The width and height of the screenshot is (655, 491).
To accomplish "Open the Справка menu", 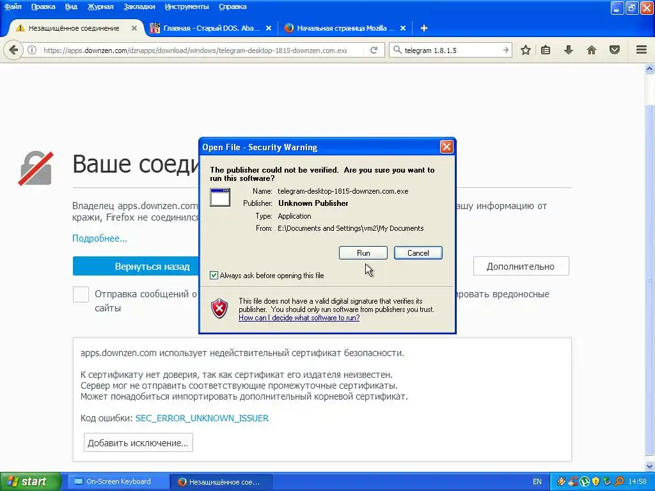I will pyautogui.click(x=232, y=6).
